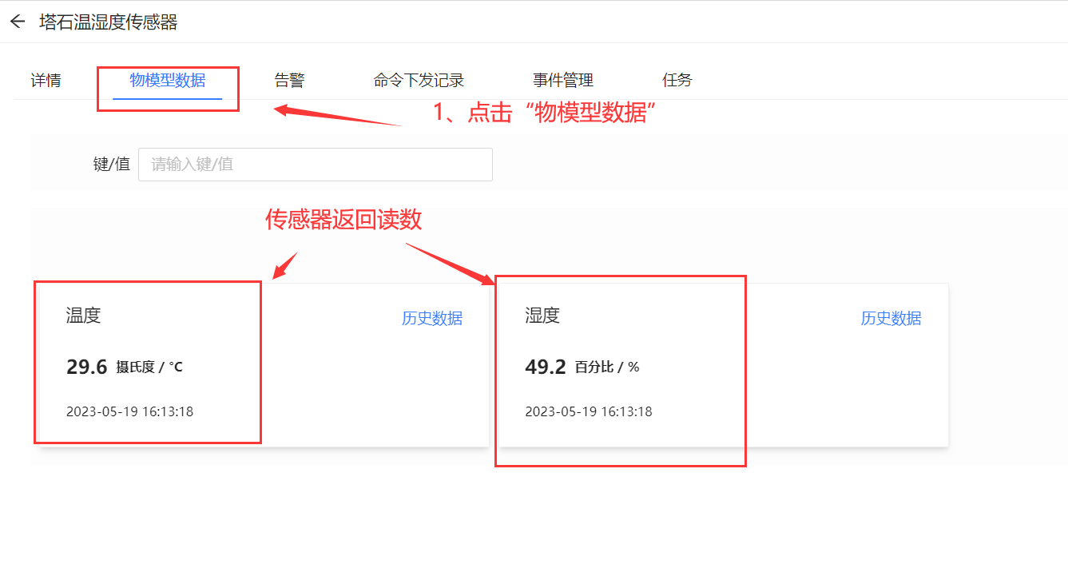1068x572 pixels.
Task: Click the 湿度 card title
Action: (542, 316)
